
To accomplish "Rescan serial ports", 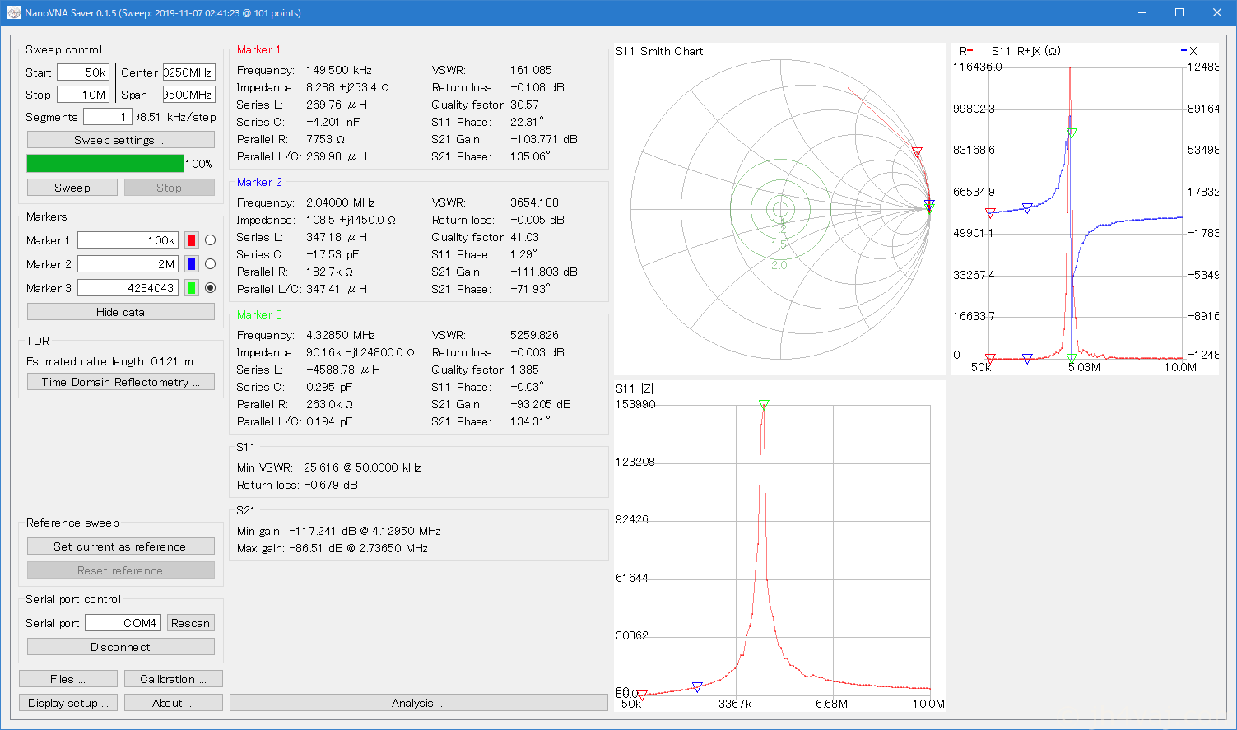I will [190, 623].
